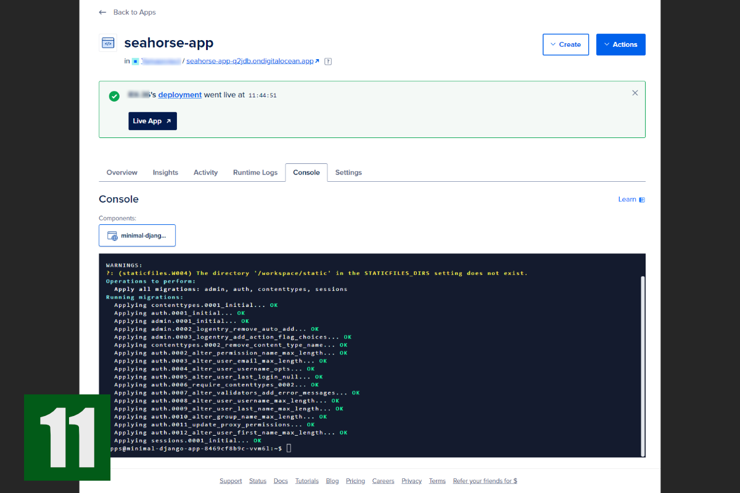Click the terminal command prompt cursor

click(289, 448)
